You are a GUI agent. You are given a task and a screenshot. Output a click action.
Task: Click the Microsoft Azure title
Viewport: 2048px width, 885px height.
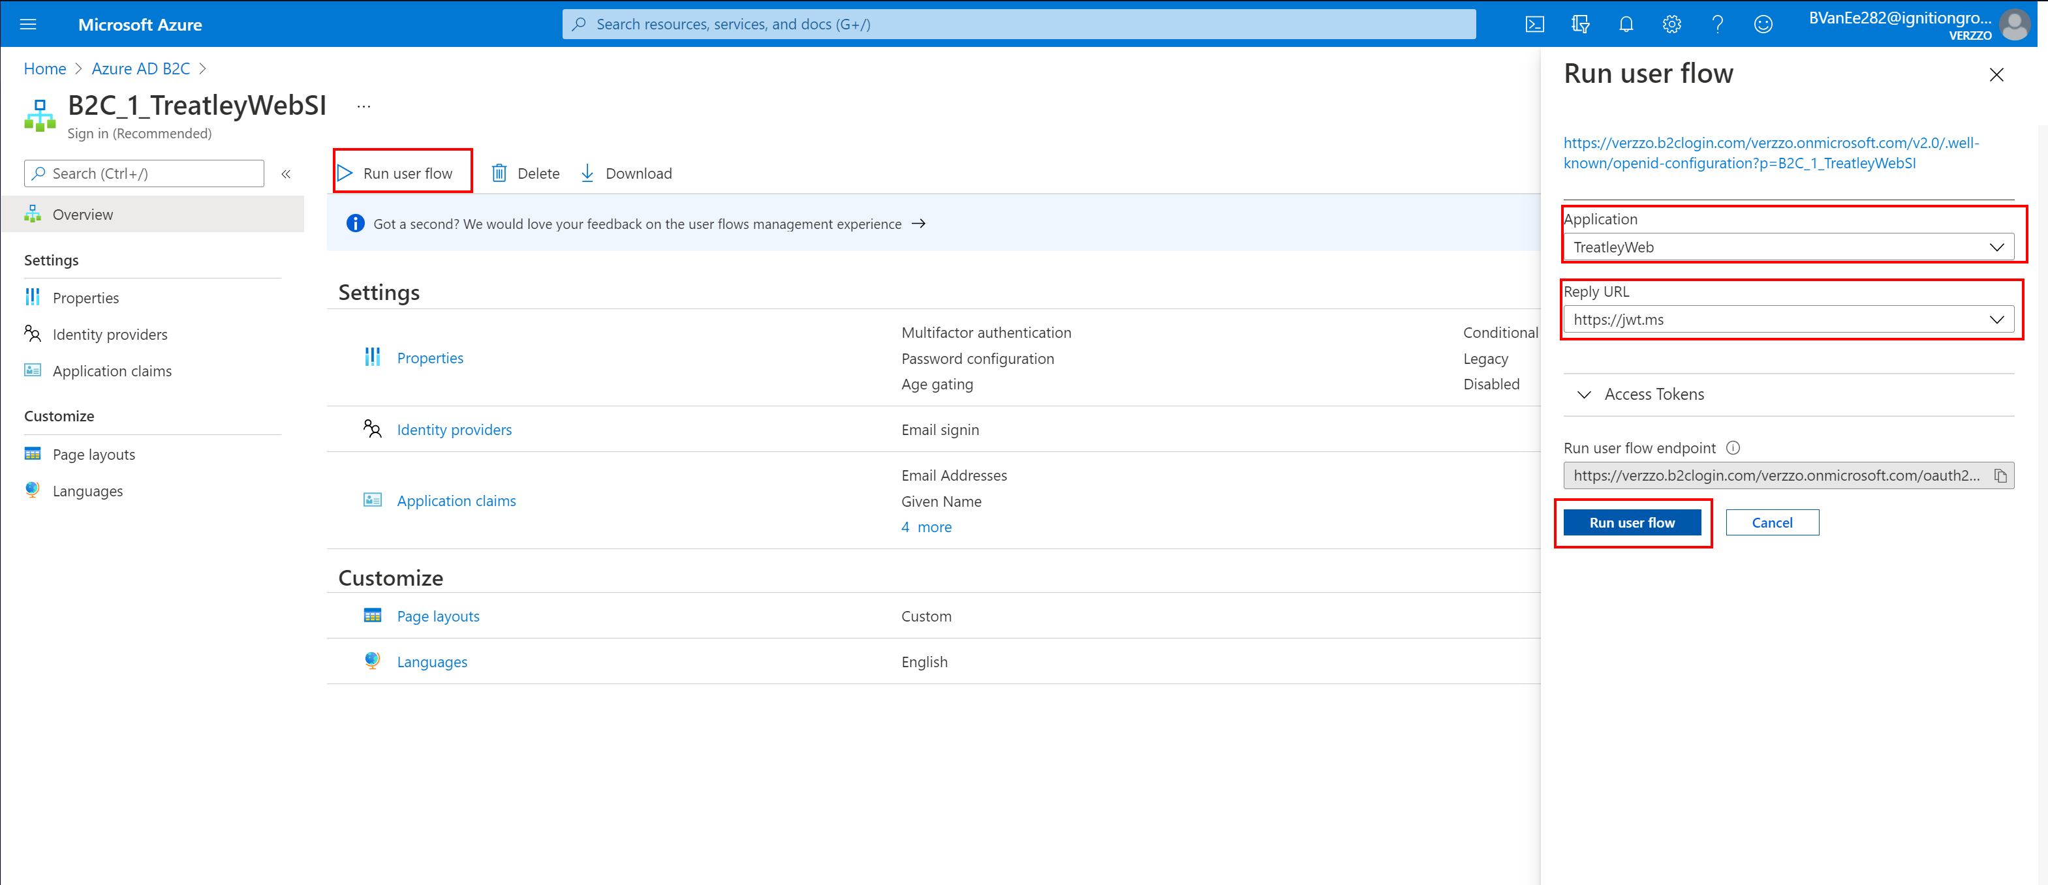[x=140, y=25]
